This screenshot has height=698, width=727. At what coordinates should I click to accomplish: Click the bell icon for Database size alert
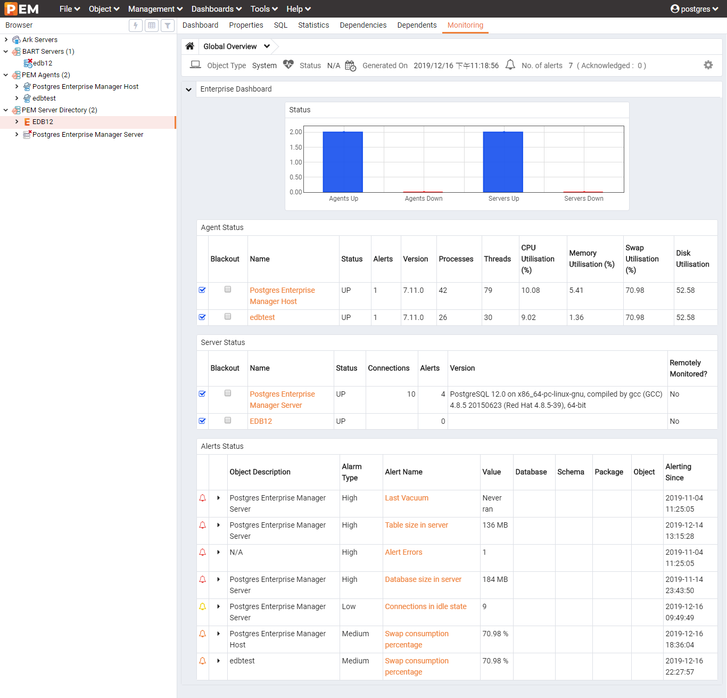(x=203, y=580)
